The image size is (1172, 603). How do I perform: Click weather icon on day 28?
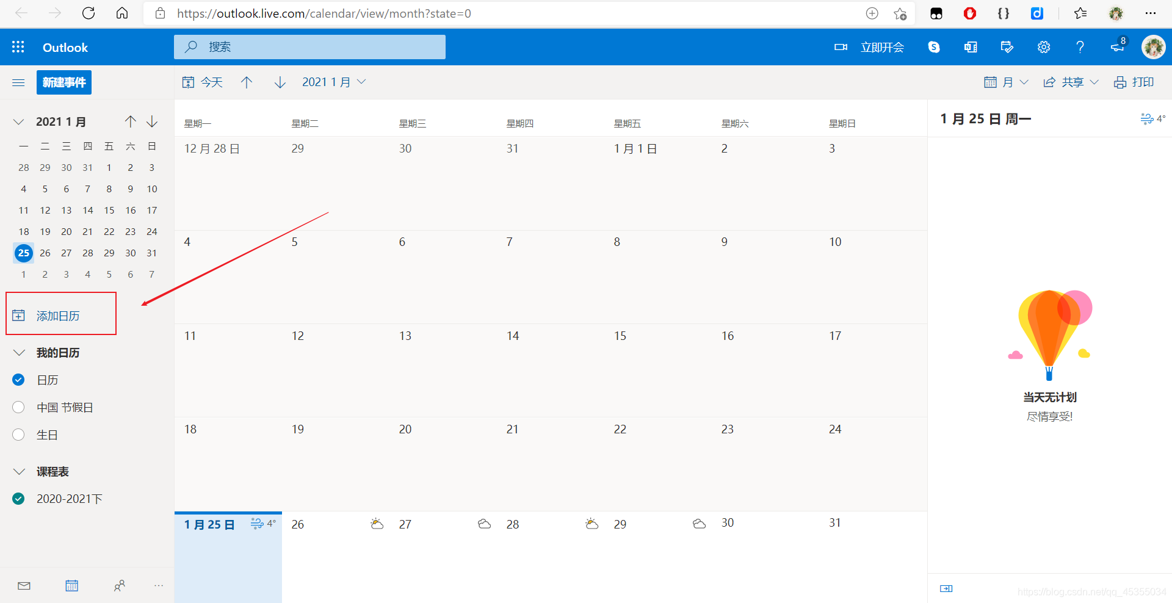tap(592, 524)
